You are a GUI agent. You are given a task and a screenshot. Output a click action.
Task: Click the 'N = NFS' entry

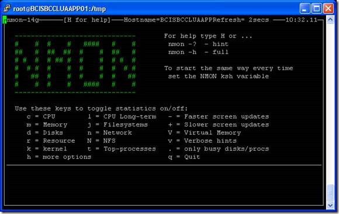(101, 141)
